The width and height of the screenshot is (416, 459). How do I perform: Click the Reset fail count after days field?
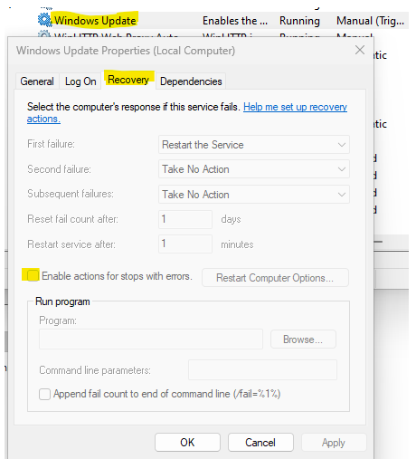pos(185,219)
